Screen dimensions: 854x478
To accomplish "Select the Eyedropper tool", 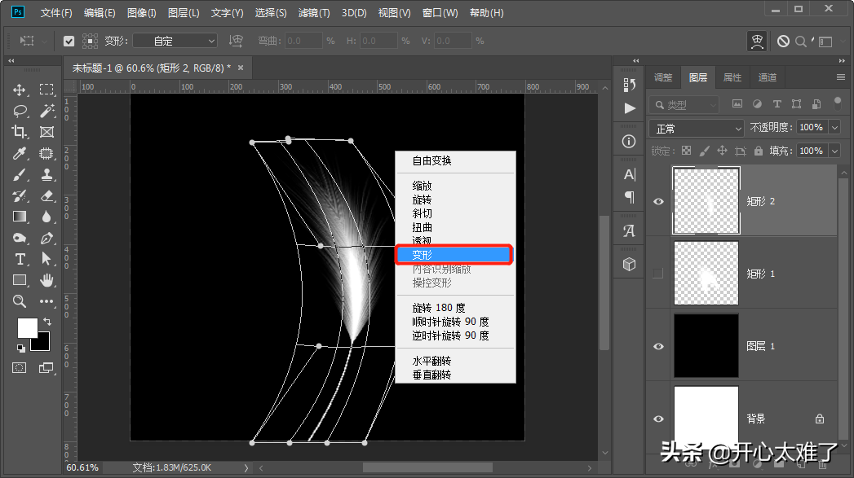I will click(20, 153).
